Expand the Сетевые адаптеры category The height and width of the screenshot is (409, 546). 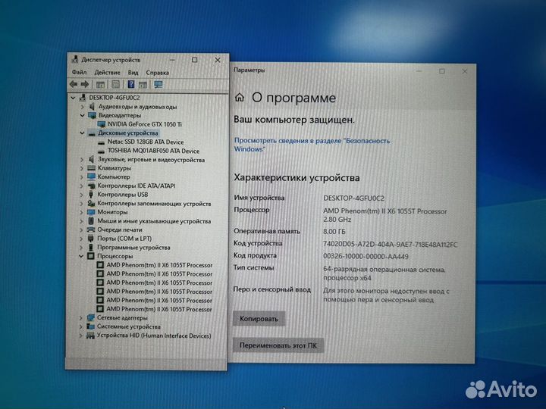[x=83, y=317]
